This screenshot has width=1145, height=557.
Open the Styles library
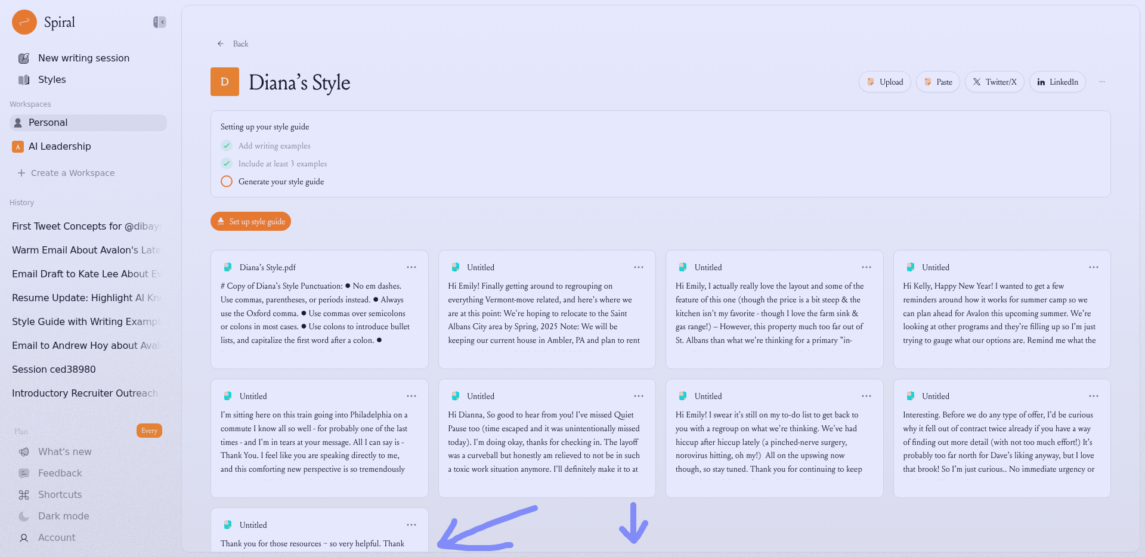[52, 79]
